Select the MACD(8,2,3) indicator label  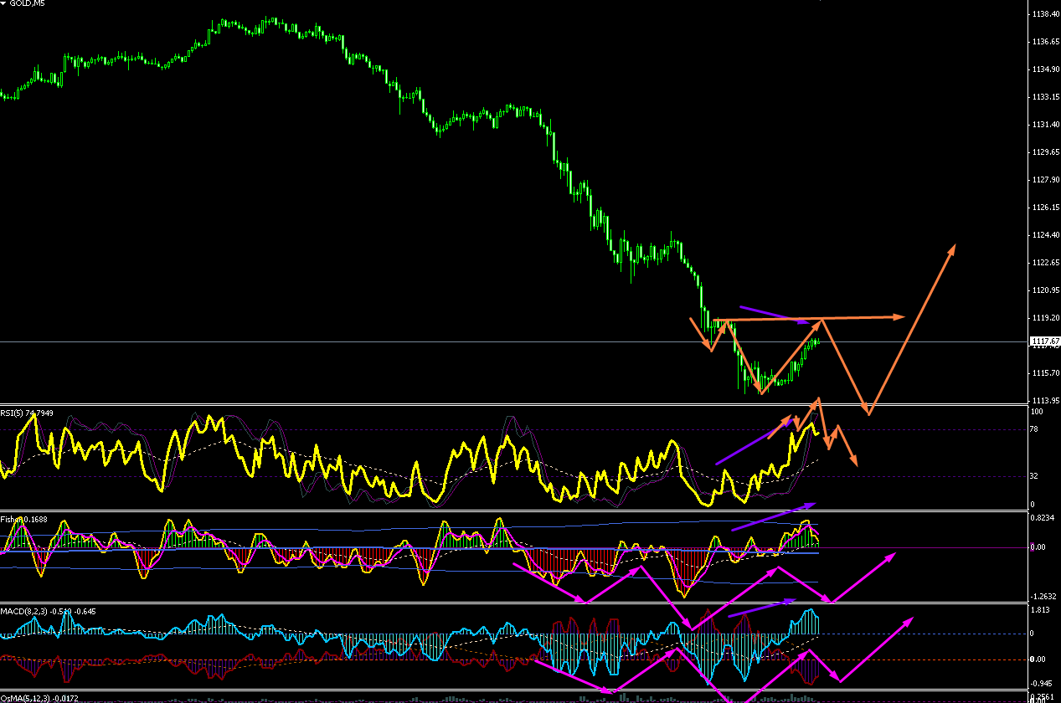(x=49, y=611)
